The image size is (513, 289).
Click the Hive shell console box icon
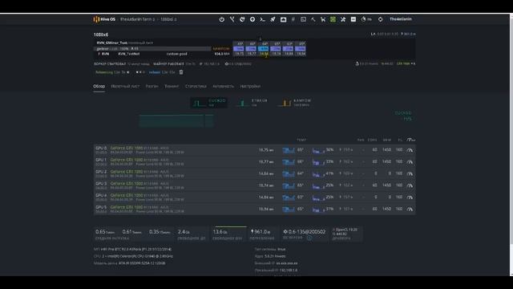coord(303,19)
